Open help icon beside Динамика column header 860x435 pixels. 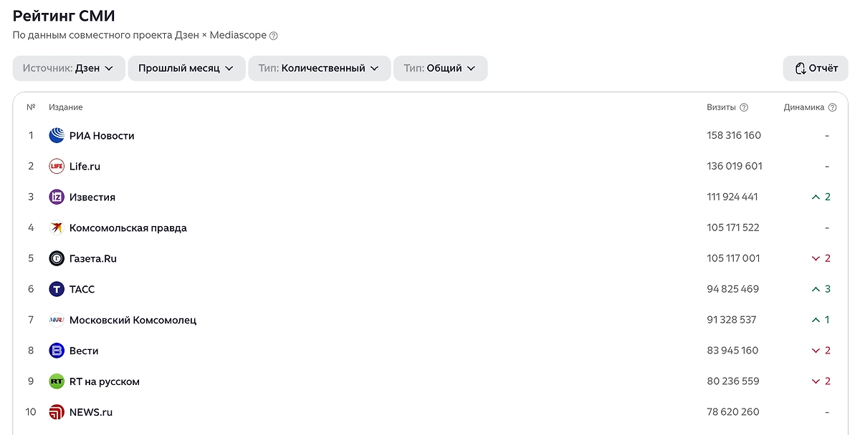(832, 107)
